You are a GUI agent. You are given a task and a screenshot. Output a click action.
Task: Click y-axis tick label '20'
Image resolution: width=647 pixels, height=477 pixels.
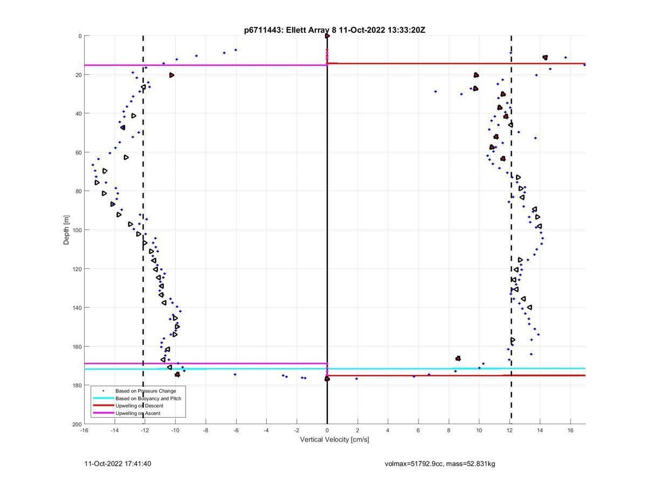(78, 75)
